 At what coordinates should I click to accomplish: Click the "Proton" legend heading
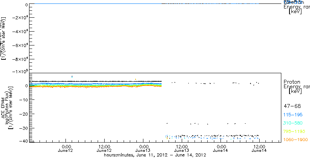point(292,82)
